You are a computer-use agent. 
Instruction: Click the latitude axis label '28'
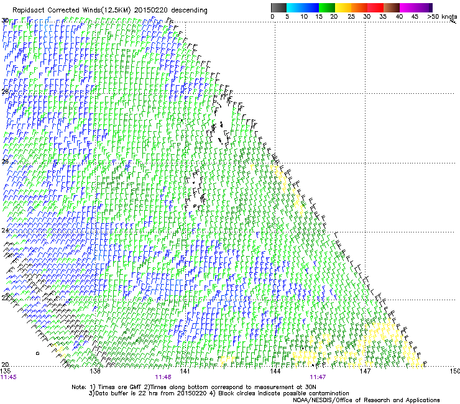click(5, 92)
